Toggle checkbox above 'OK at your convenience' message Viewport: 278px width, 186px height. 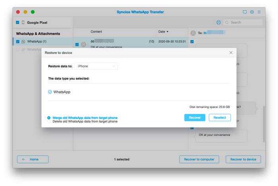pos(192,128)
